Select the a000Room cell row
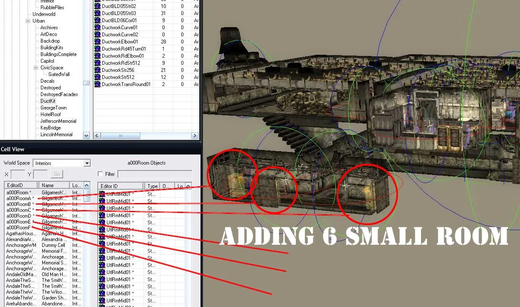 click(44, 193)
